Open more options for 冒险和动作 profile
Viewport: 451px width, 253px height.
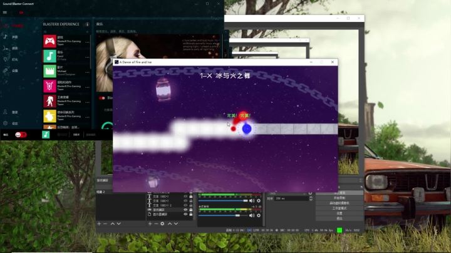pyautogui.click(x=87, y=87)
